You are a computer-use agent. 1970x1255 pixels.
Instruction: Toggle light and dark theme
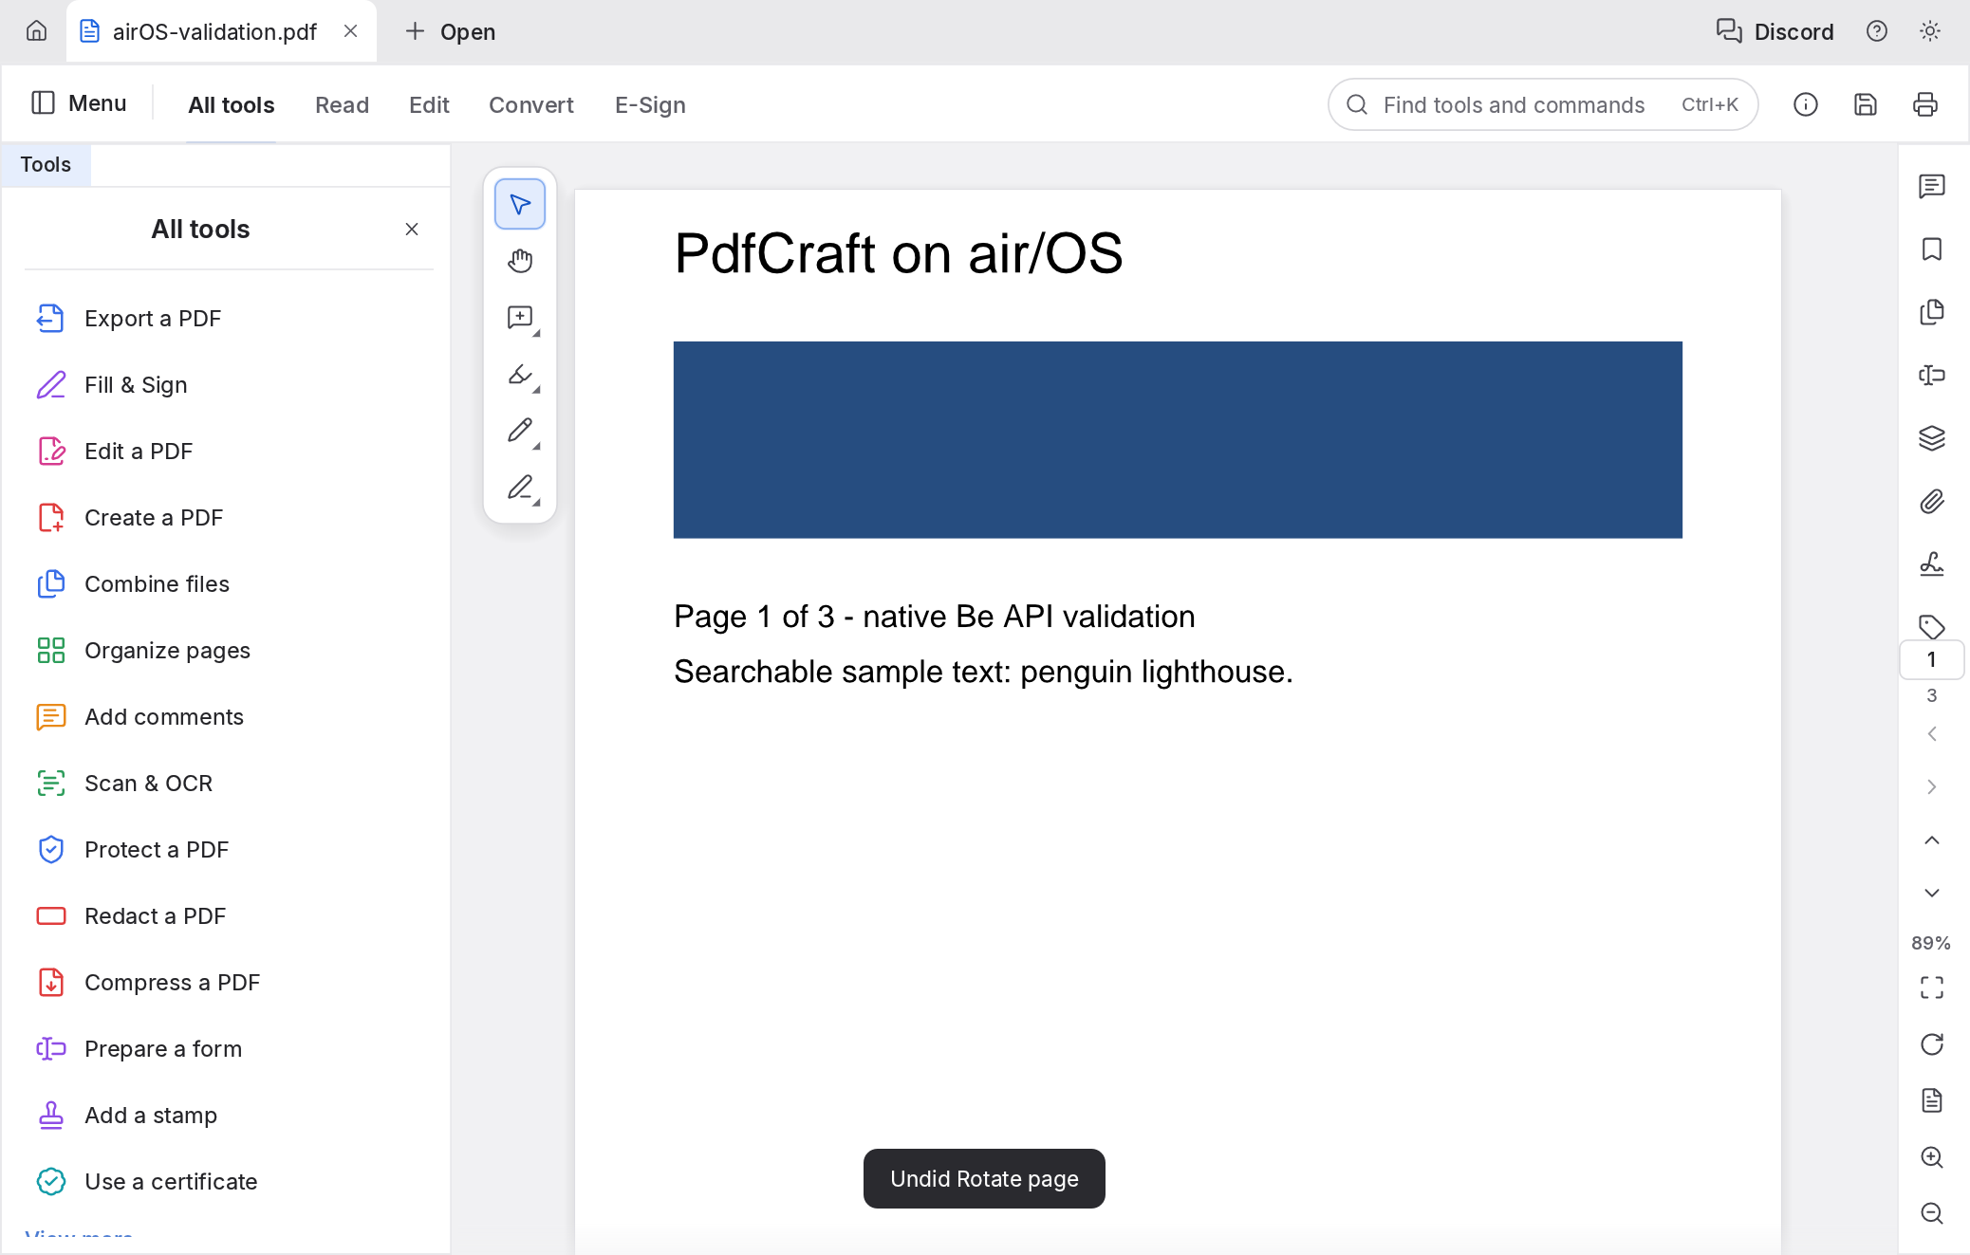coord(1929,31)
